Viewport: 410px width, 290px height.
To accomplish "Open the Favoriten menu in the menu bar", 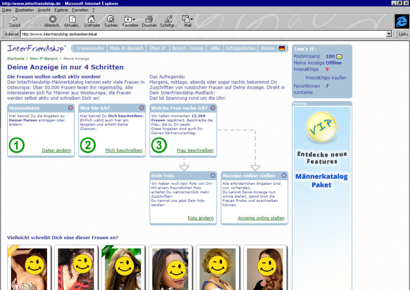I will tap(80, 10).
